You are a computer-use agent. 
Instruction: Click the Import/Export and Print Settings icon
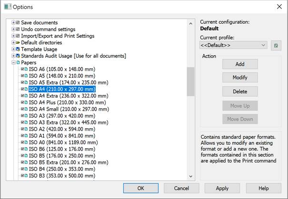[x=18, y=36]
